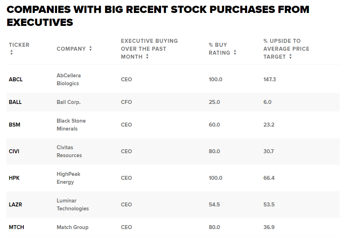Open the LAZR ticker link
Image resolution: width=340 pixels, height=237 pixels.
15,205
